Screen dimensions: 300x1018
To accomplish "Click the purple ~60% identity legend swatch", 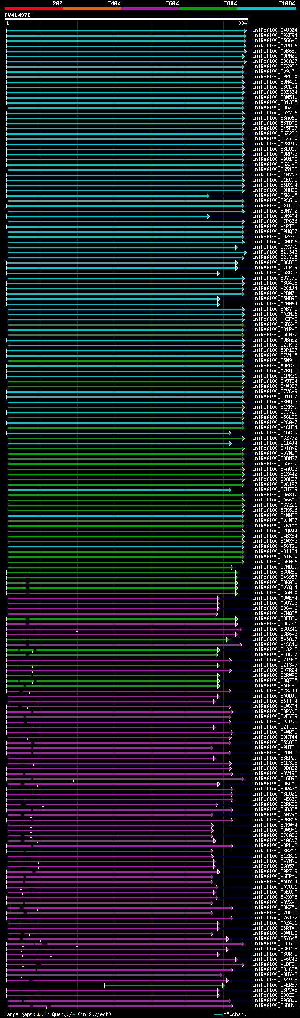I will (150, 8).
